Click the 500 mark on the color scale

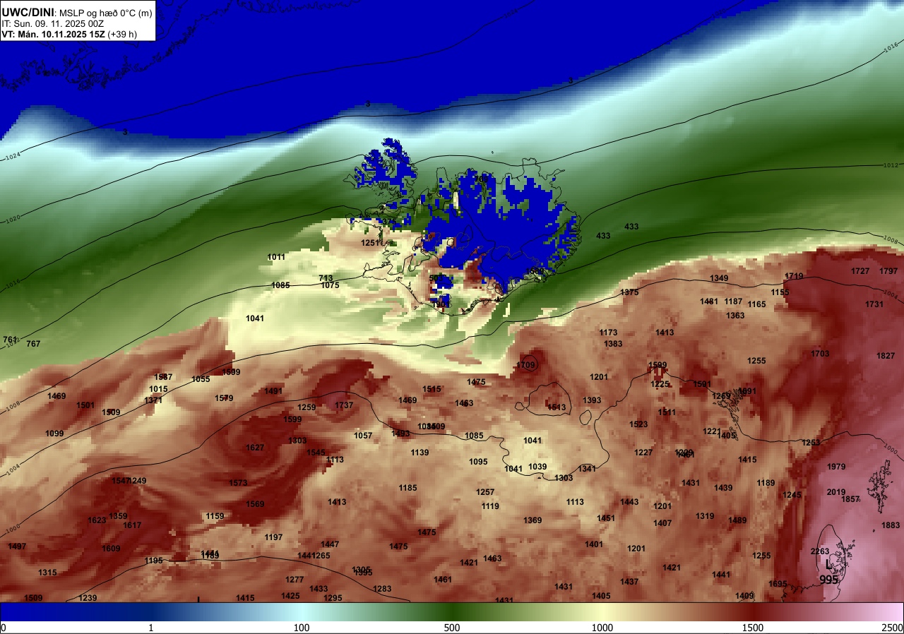(452, 628)
